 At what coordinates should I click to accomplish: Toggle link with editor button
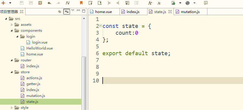(x=67, y=12)
